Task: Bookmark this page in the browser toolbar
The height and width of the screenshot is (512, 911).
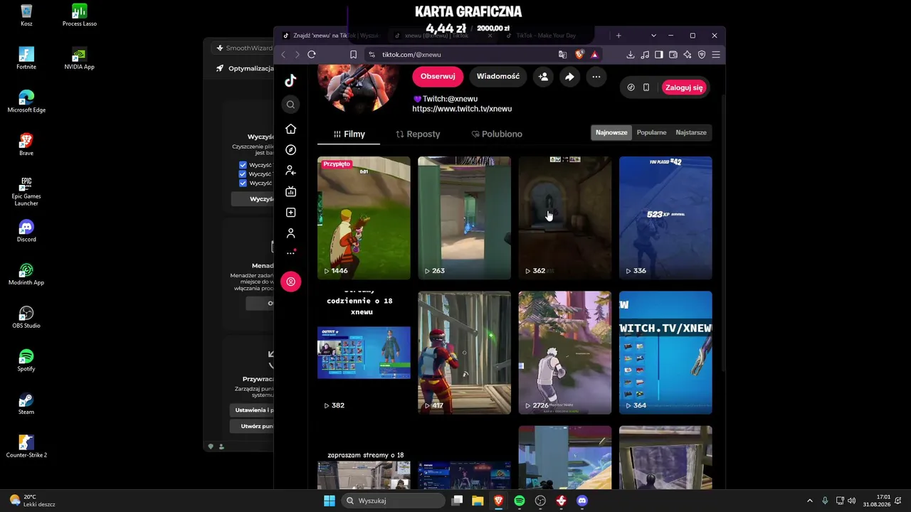Action: [x=353, y=55]
